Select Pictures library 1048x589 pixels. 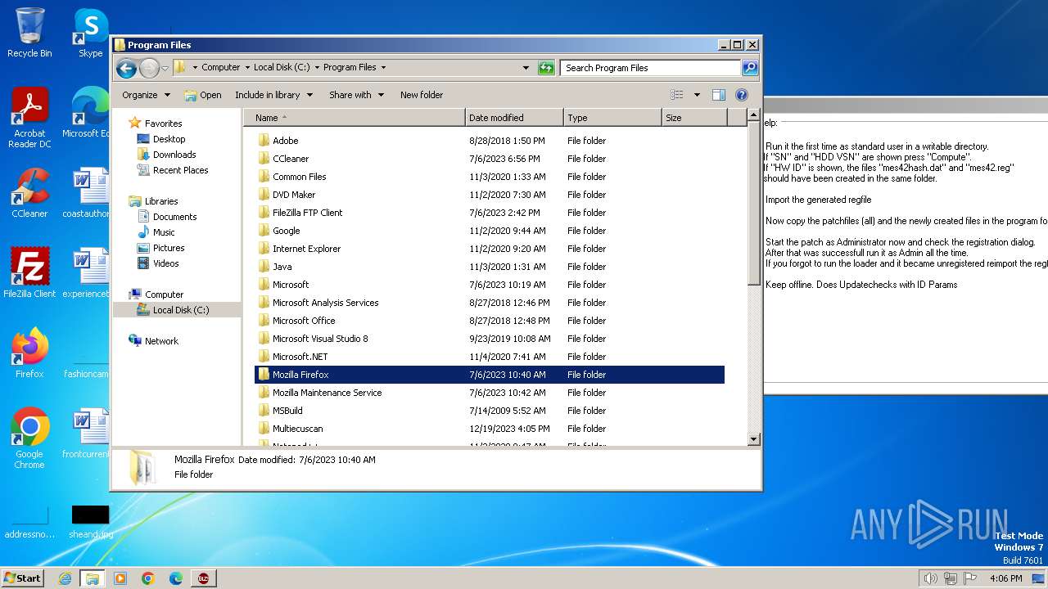tap(169, 248)
